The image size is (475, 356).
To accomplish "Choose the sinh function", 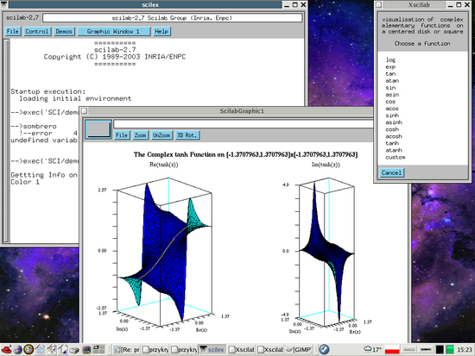I will (392, 116).
